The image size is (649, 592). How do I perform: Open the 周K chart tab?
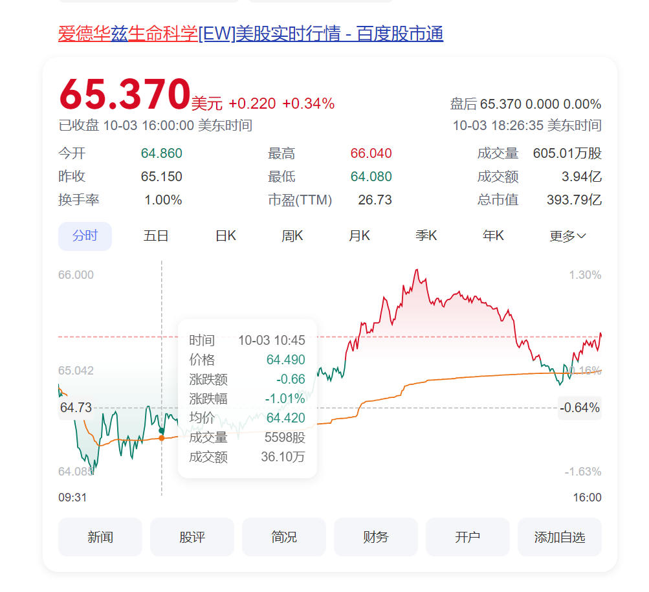(292, 236)
